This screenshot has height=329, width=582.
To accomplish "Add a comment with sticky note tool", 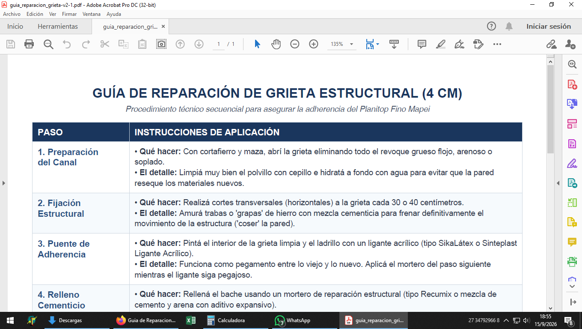I will [x=422, y=44].
